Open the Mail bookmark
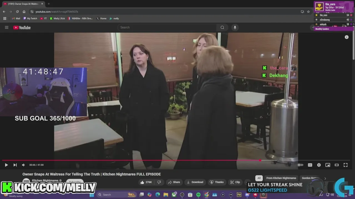This screenshot has height=199, width=355. tap(16, 19)
